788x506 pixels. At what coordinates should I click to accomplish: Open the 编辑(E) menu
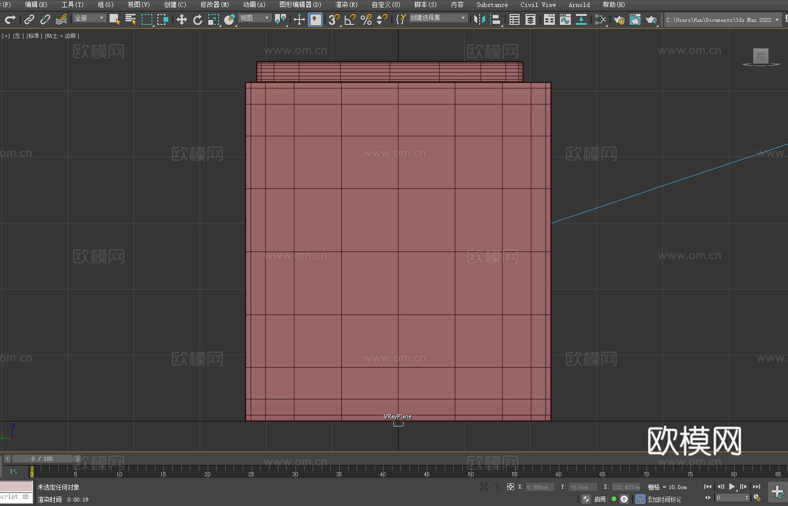click(x=36, y=4)
